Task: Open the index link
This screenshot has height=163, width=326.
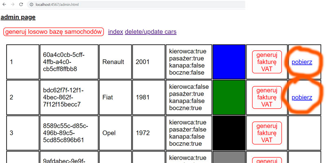Action: [x=116, y=32]
